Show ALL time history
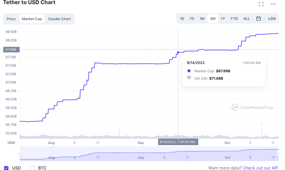The image size is (285, 170). 246,18
